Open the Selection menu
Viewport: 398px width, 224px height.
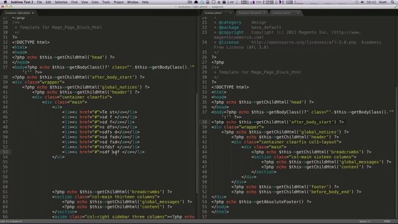(61, 2)
